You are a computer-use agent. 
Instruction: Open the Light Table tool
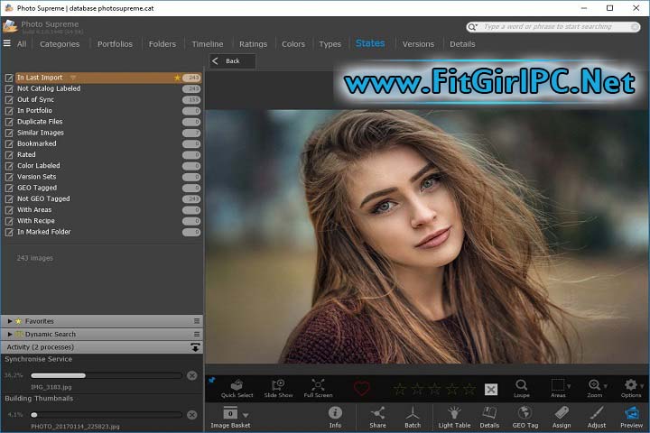(454, 414)
